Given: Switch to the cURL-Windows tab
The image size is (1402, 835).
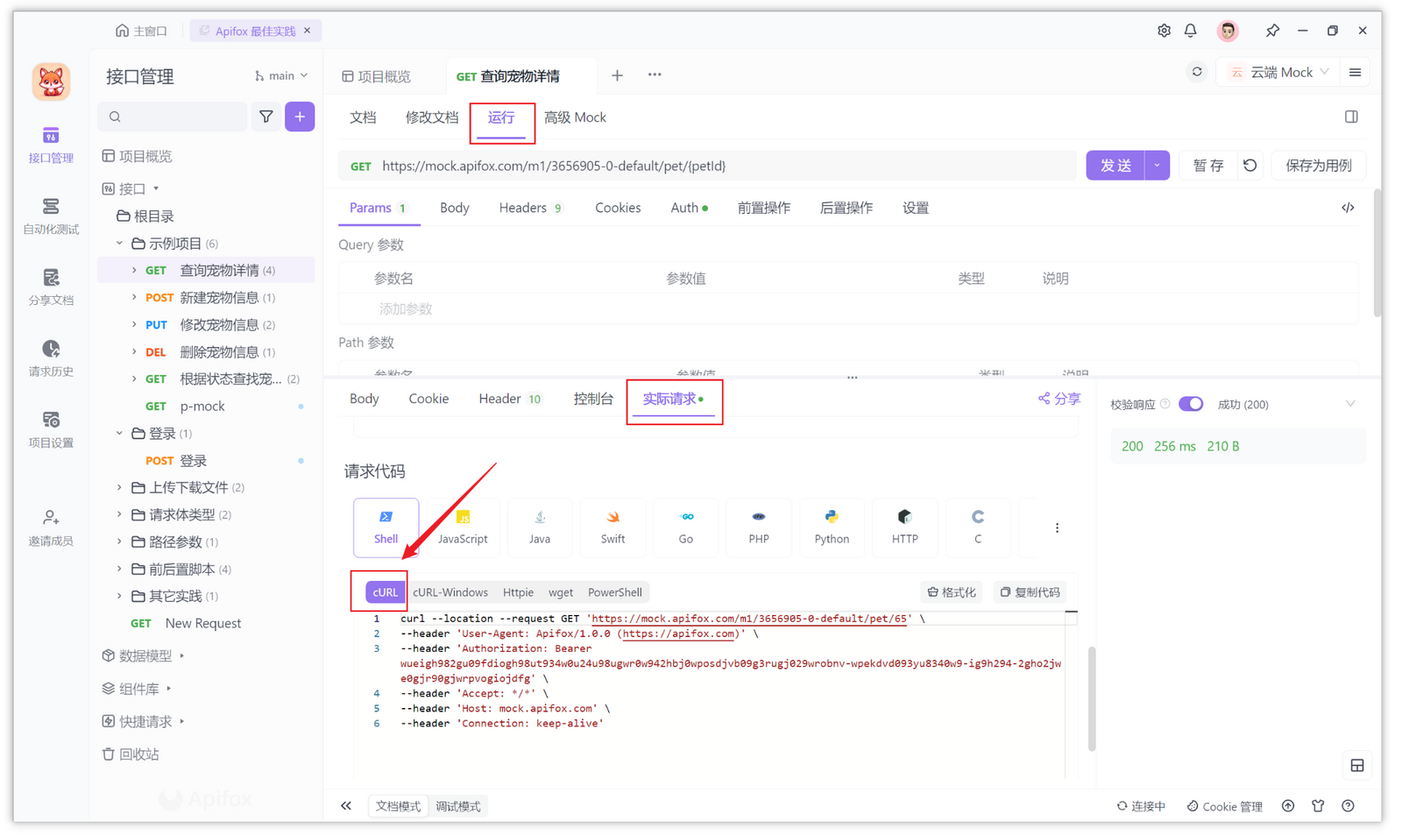Looking at the screenshot, I should click(450, 591).
